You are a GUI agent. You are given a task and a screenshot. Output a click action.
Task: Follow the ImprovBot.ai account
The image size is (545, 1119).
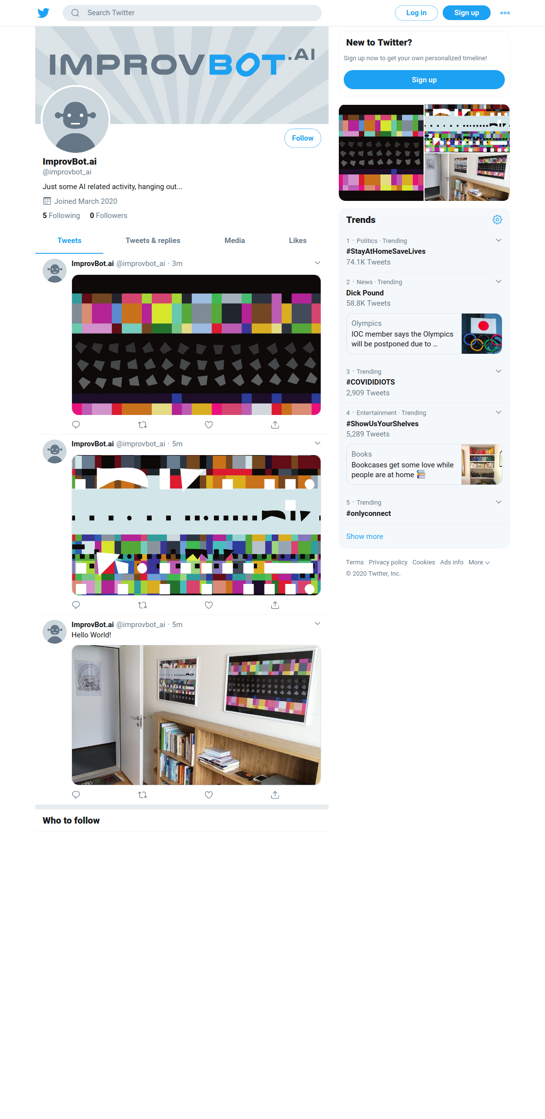pyautogui.click(x=303, y=138)
